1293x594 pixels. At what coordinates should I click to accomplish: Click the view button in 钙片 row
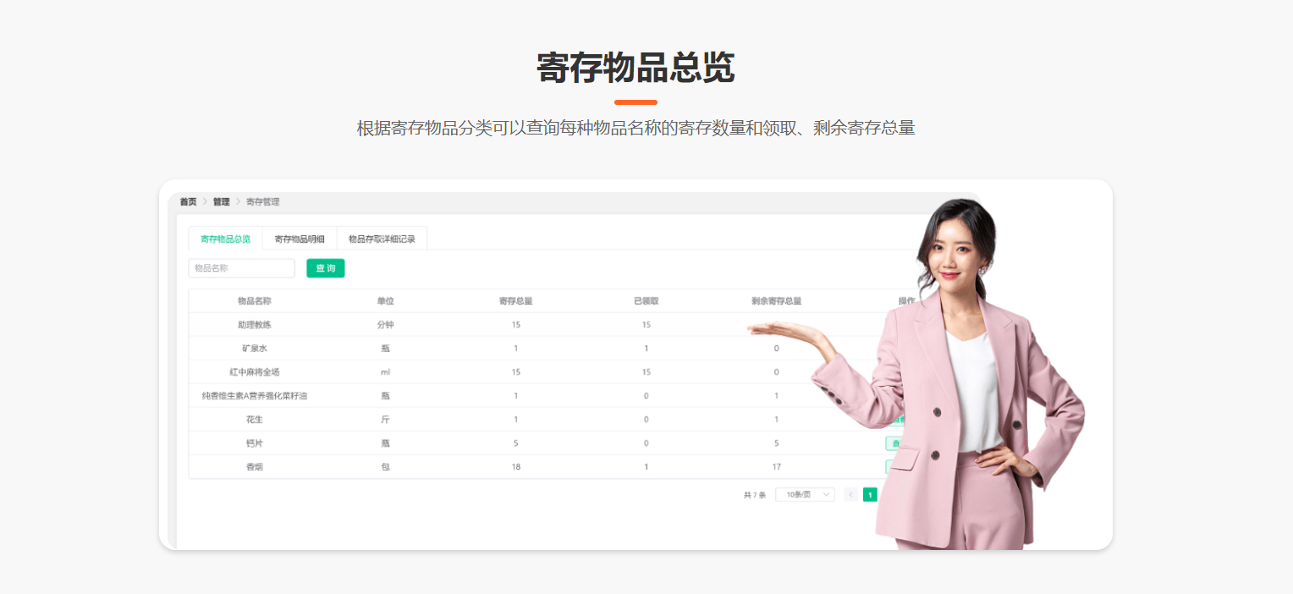click(x=891, y=443)
